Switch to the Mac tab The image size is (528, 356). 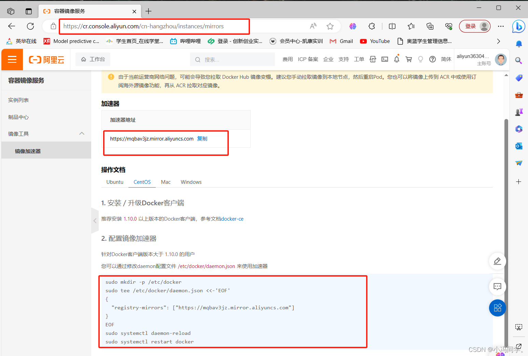[166, 182]
